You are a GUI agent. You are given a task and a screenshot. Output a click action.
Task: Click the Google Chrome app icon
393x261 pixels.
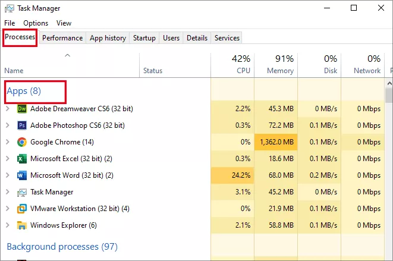click(x=22, y=142)
